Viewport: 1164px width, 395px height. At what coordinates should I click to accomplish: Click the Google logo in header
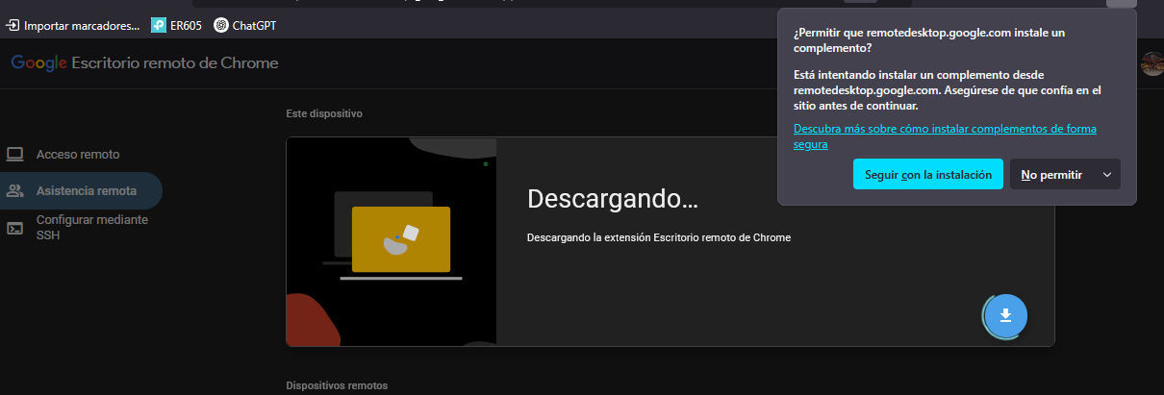click(x=38, y=63)
